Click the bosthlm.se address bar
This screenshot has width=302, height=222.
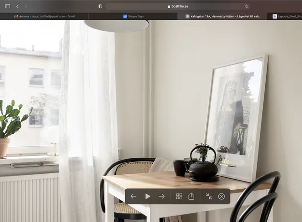178,6
